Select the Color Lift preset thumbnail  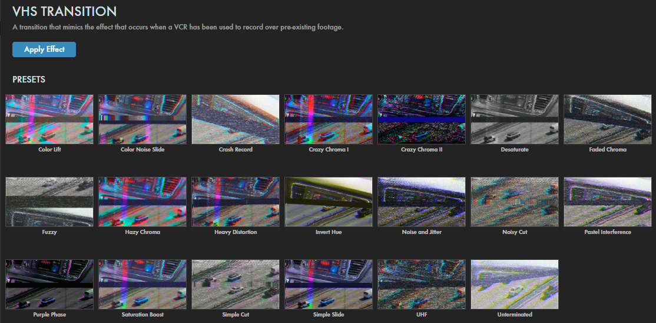coord(49,119)
